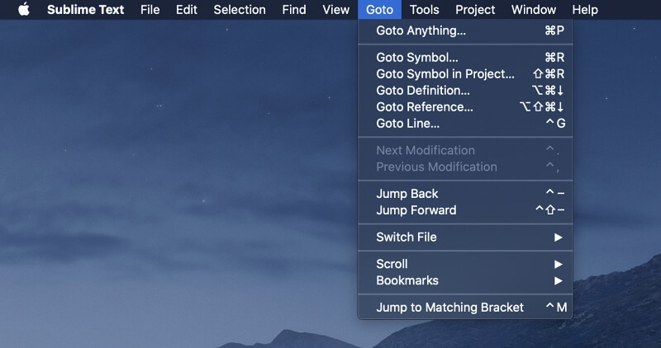Expand the Bookmarks submenu
Viewport: 661px width, 348px height.
465,280
